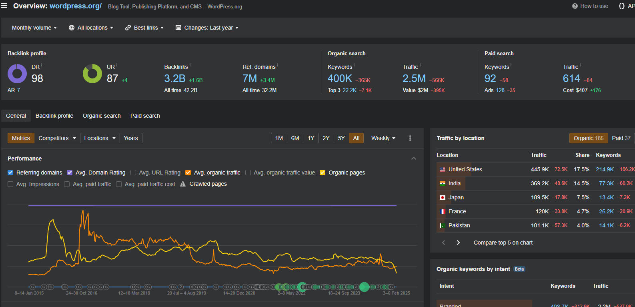Open Backlinks value 3.2B

(175, 78)
